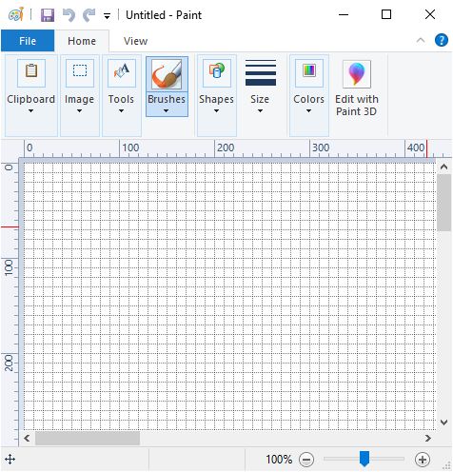Select the Brushes paintbrush icon
453x472 pixels.
[x=167, y=74]
